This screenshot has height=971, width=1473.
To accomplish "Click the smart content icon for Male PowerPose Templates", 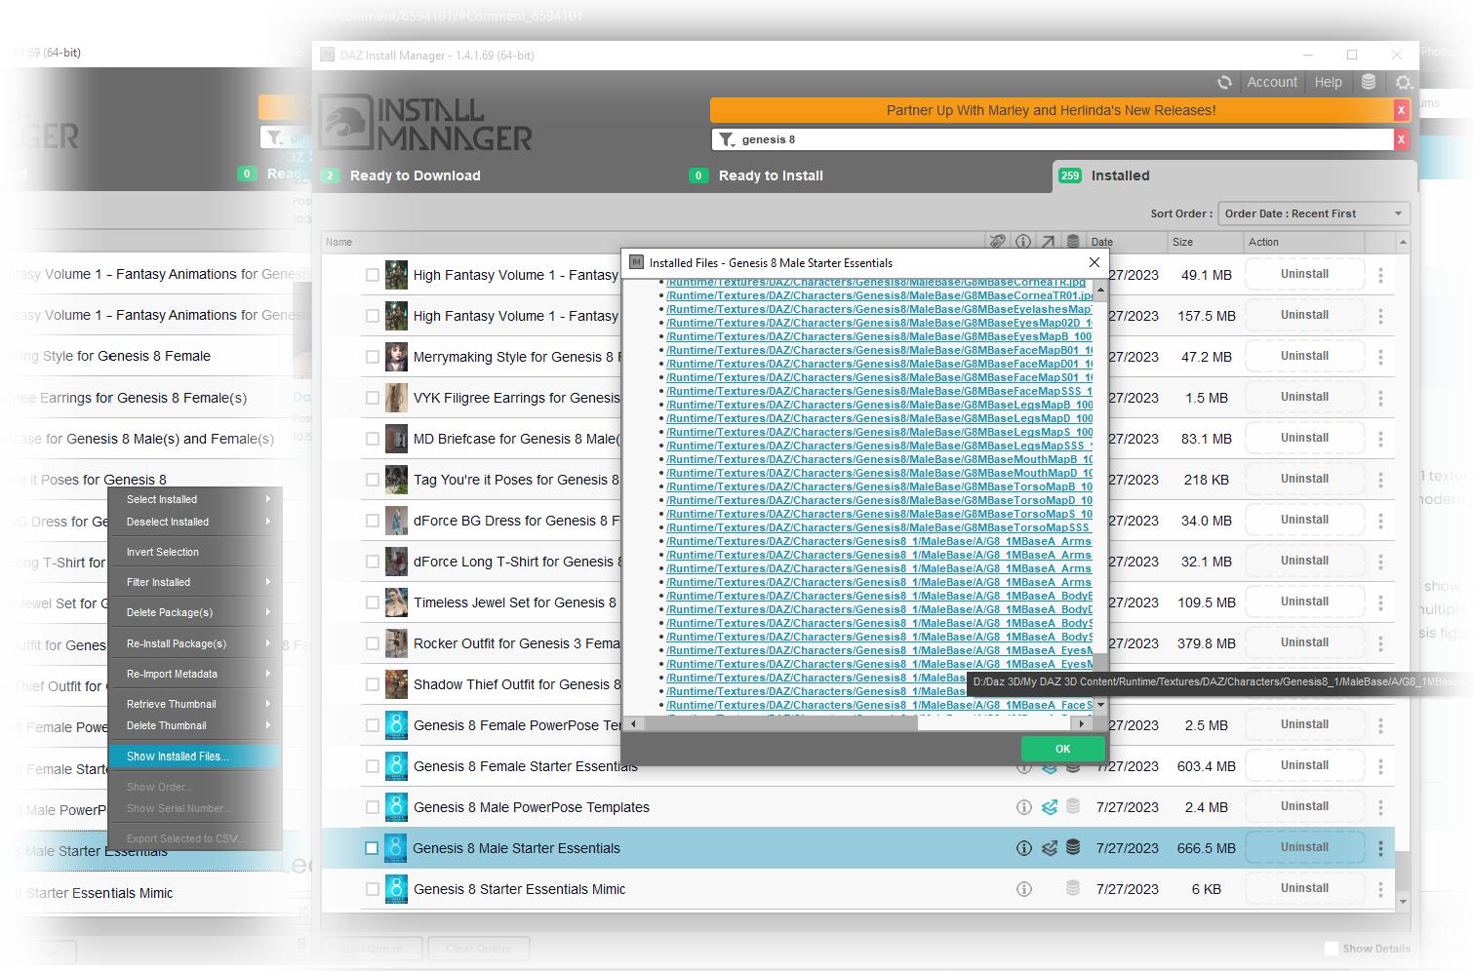I will coord(1049,807).
